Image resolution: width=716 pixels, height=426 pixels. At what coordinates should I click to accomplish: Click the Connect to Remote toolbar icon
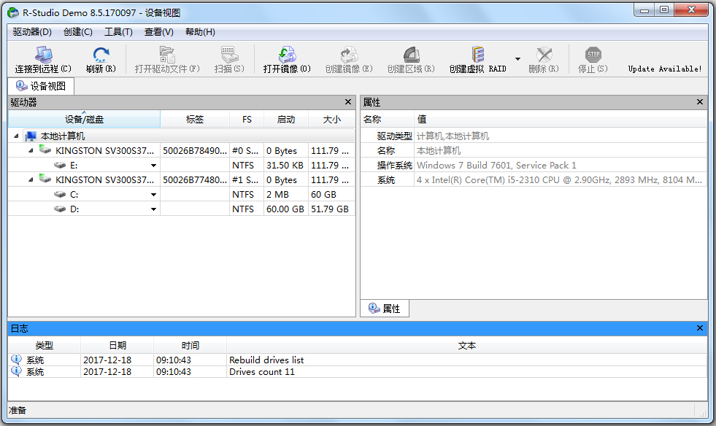(x=43, y=55)
